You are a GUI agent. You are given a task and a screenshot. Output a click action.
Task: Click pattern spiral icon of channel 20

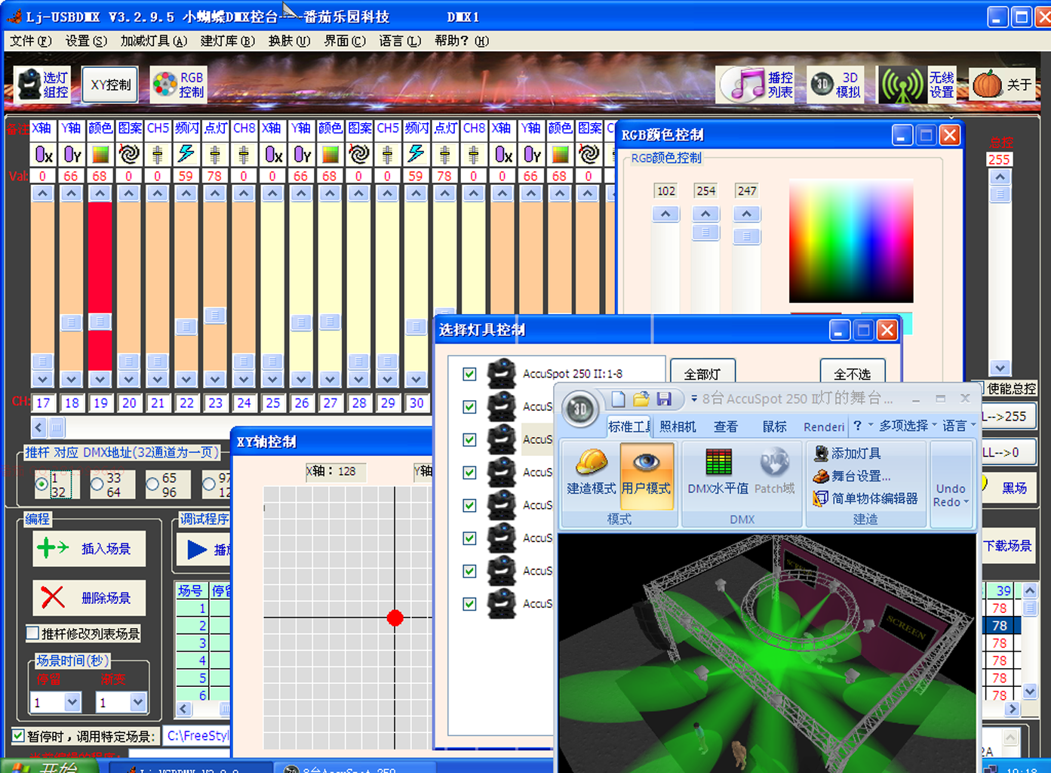click(x=129, y=155)
